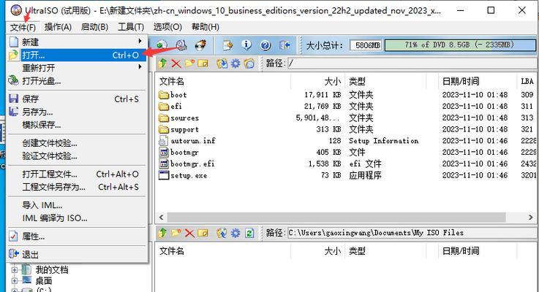This screenshot has height=292, width=539.
Task: Choose 打开光盘... menu entry
Action: (x=78, y=81)
